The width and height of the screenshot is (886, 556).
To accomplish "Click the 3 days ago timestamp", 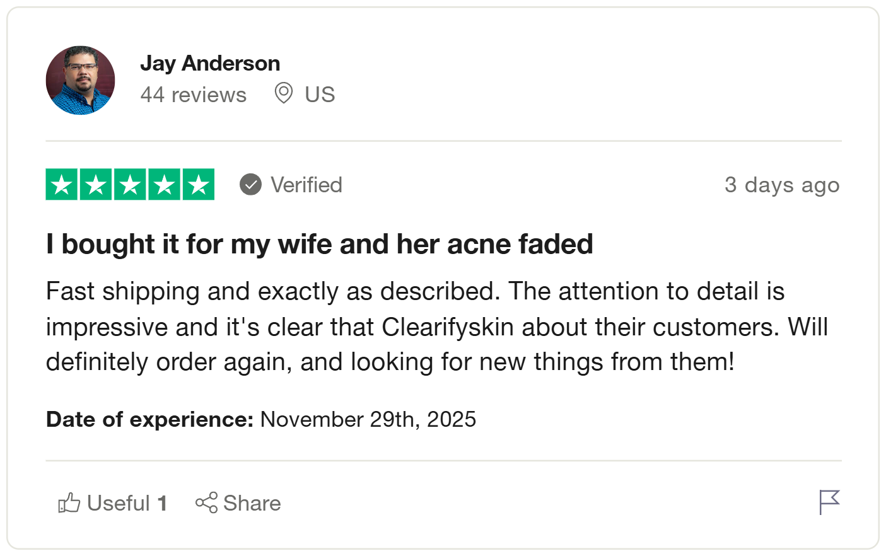I will tap(782, 185).
